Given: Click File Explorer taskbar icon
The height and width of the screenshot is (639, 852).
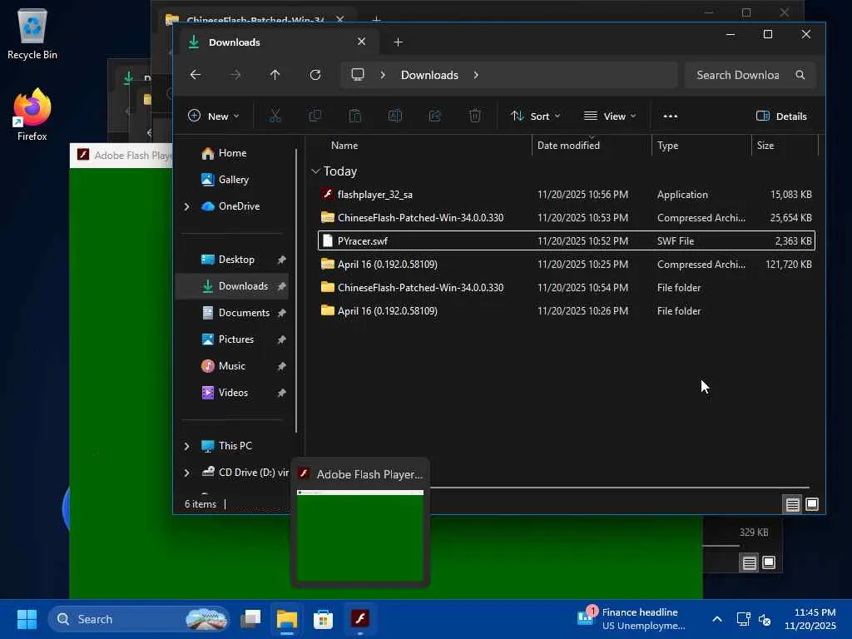Looking at the screenshot, I should 287,619.
